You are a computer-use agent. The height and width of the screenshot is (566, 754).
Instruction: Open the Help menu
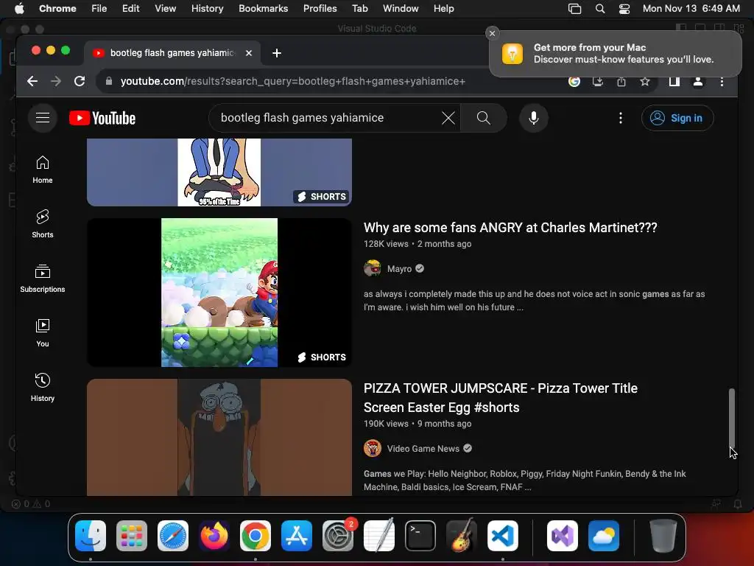click(443, 9)
